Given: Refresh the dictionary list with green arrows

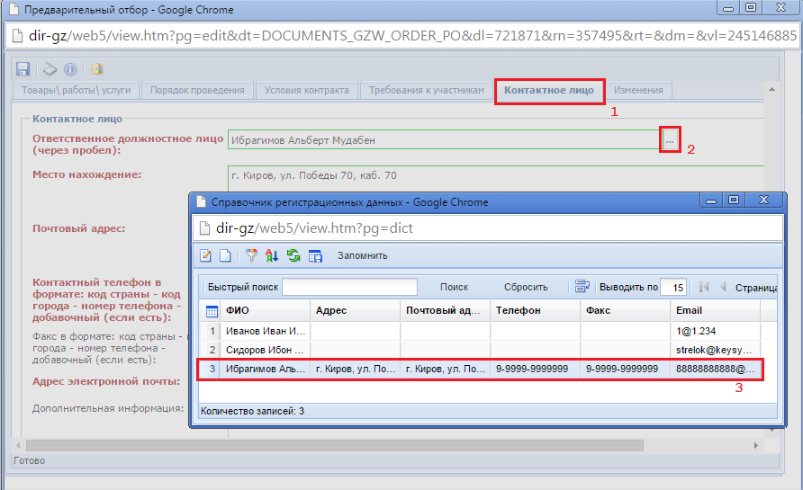Looking at the screenshot, I should pos(293,255).
